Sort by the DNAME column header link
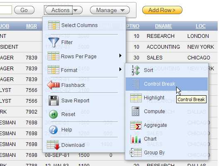 point(163,26)
